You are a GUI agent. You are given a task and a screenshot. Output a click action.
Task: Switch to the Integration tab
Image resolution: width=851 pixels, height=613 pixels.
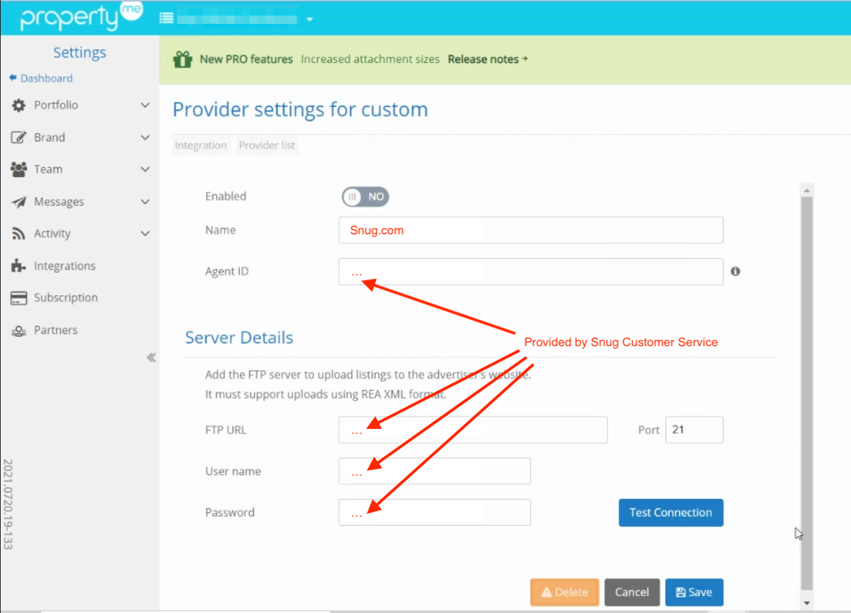pos(201,145)
